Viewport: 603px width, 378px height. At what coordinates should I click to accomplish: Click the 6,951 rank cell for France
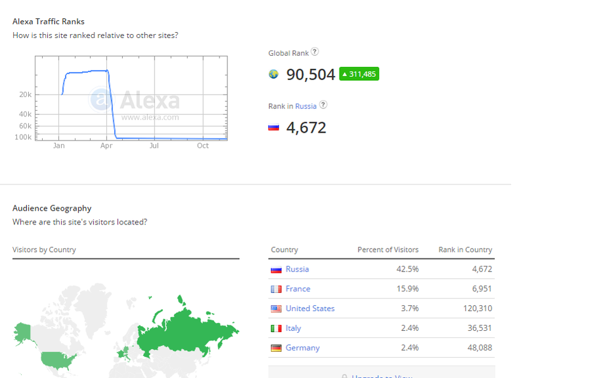pyautogui.click(x=482, y=289)
